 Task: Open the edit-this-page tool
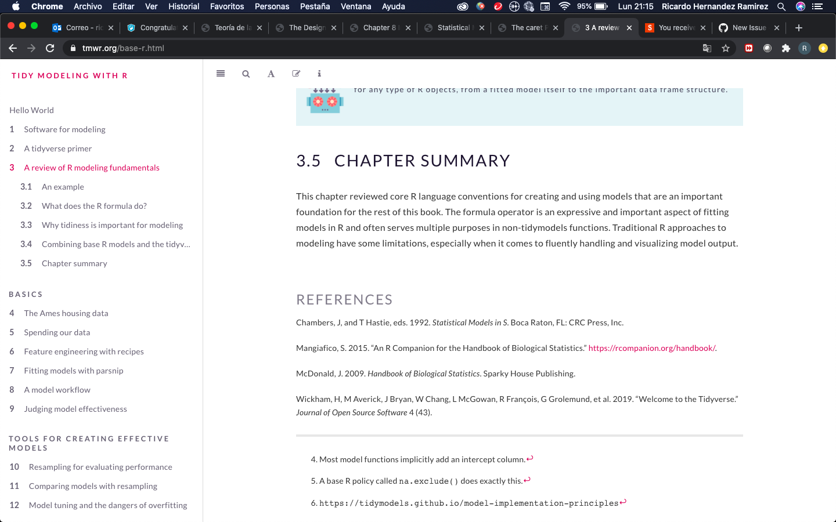click(x=296, y=74)
